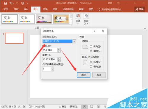The height and width of the screenshot is (109, 148).
Task: Open the 变体 variants dropdown
Action: 78,19
